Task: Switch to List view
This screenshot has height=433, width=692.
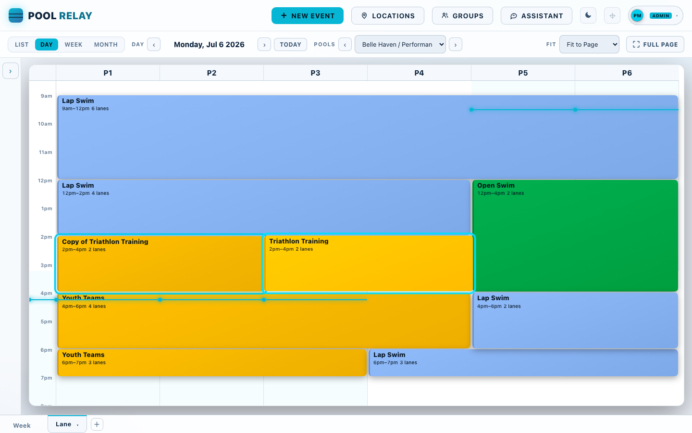Action: [22, 44]
